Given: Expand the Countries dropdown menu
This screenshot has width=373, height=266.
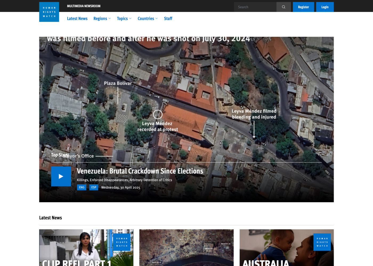Looking at the screenshot, I should [147, 19].
